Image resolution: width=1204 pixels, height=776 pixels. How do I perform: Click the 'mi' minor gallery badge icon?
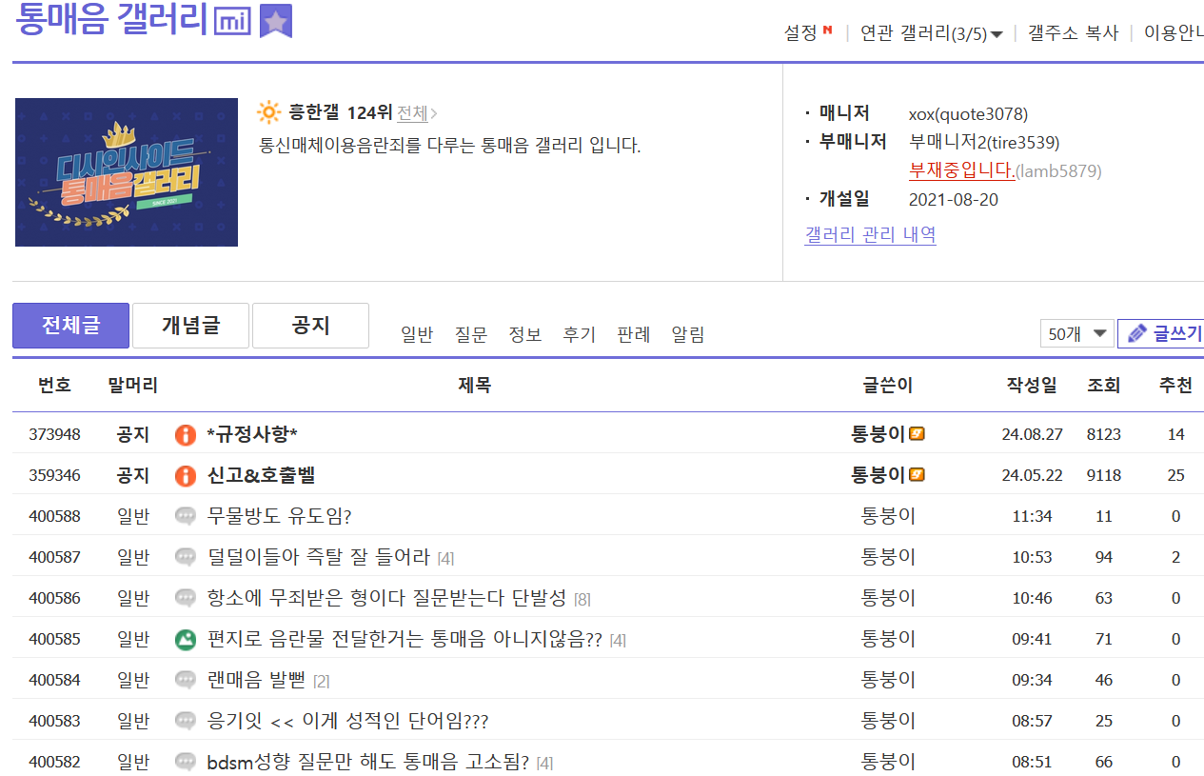pos(232,21)
